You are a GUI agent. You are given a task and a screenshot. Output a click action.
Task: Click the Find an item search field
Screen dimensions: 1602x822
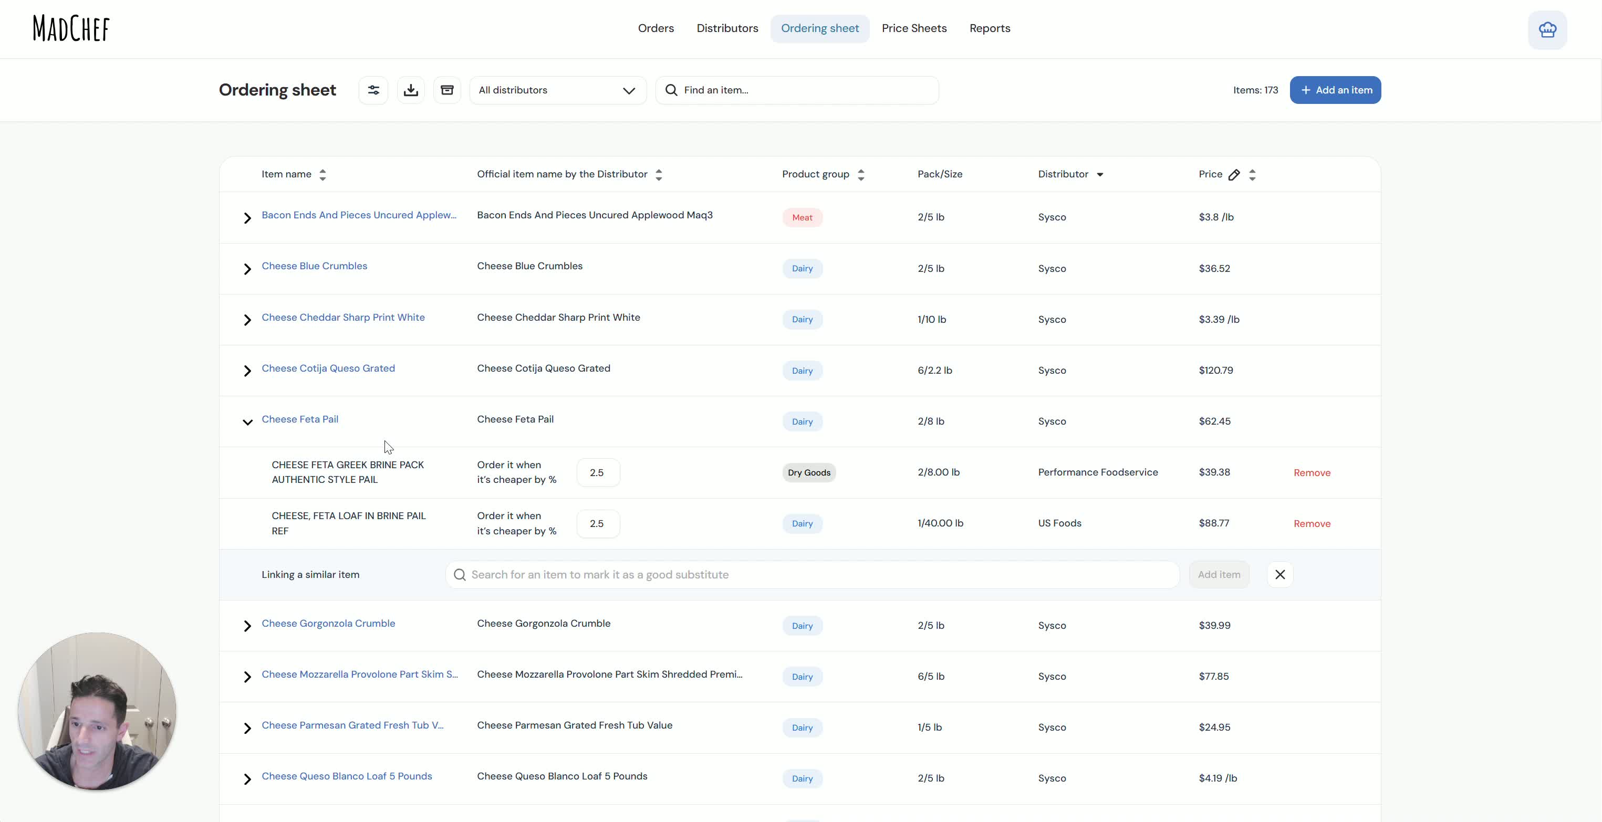click(x=797, y=90)
